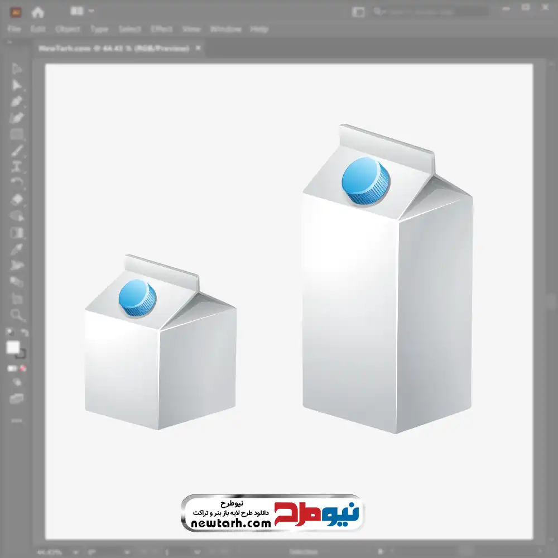Close the NewTarh.com document tab
The height and width of the screenshot is (558, 558).
[198, 49]
